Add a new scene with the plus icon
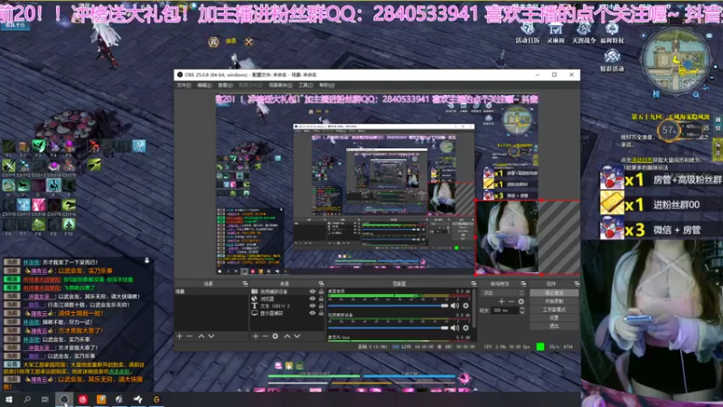Viewport: 723px width, 407px height. coord(179,336)
